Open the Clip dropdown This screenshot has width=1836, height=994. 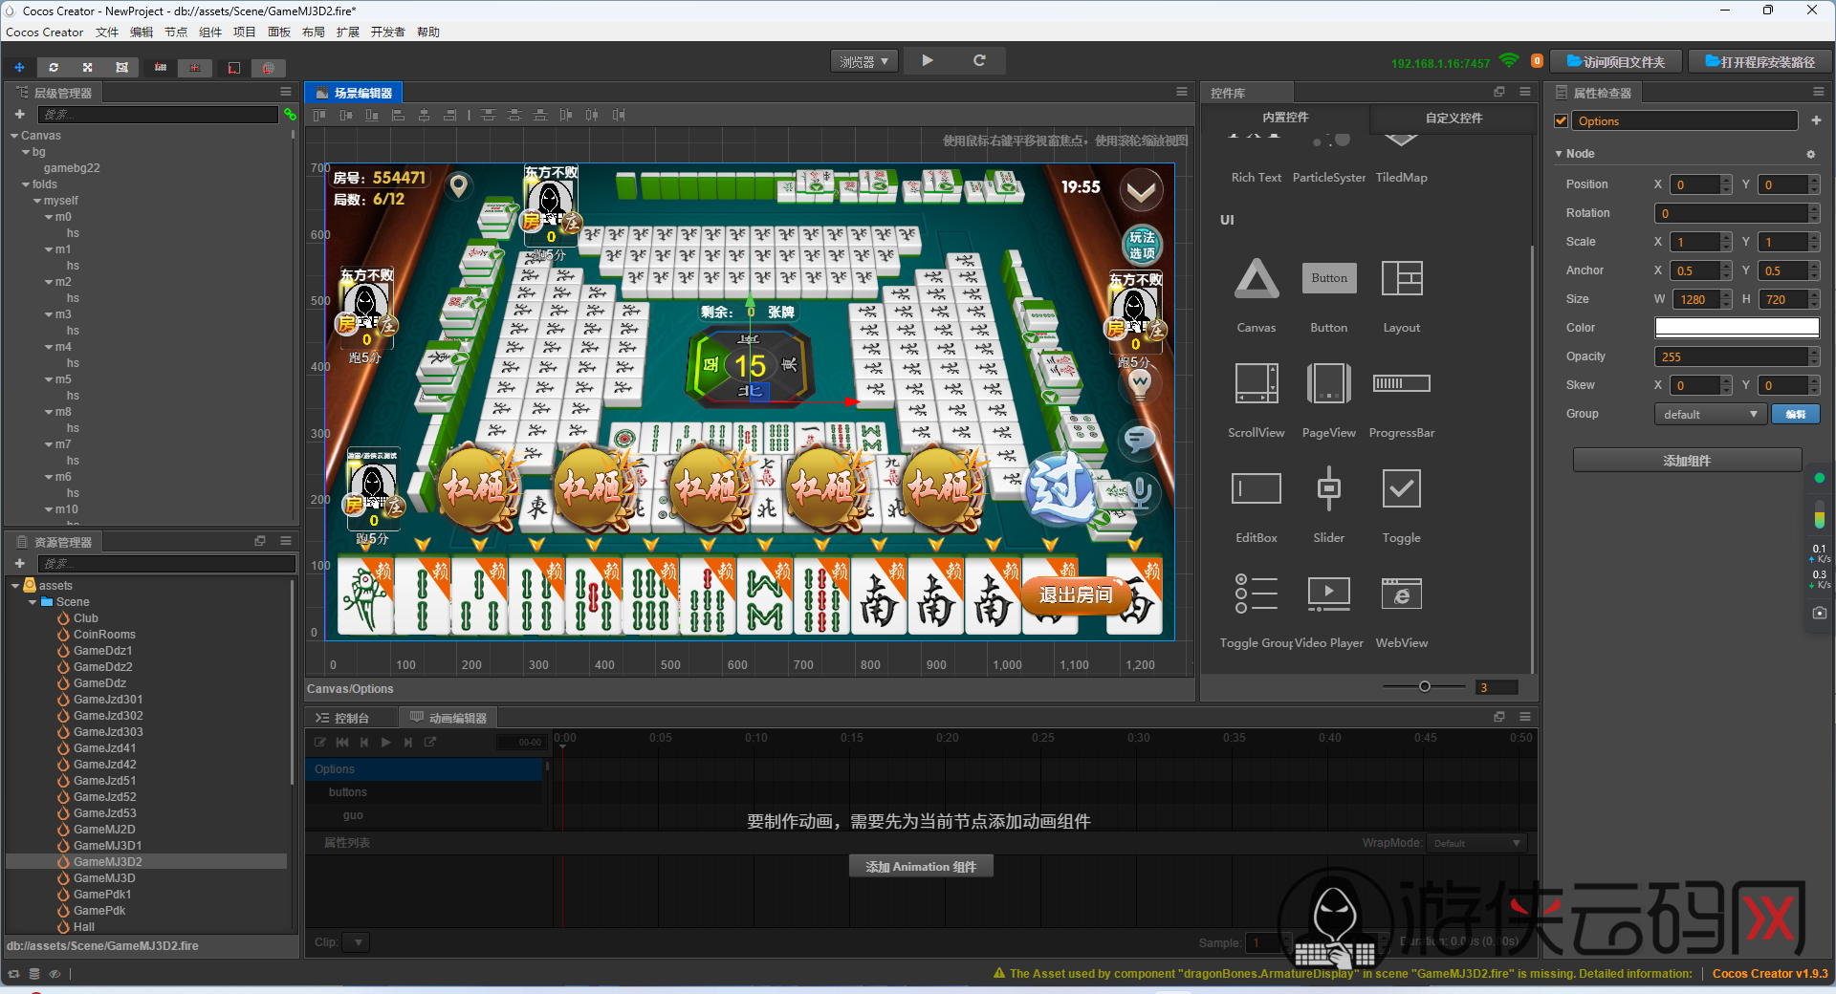pos(355,942)
